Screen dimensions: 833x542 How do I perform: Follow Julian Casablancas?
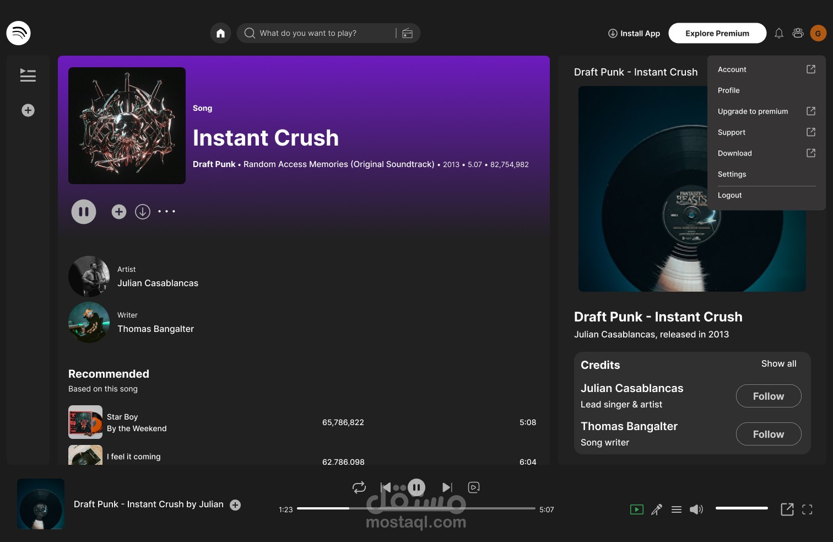[769, 396]
